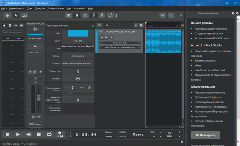Toggle solo S on the mixer channel strip
Viewport: 240px width, 146px height.
tap(35, 72)
